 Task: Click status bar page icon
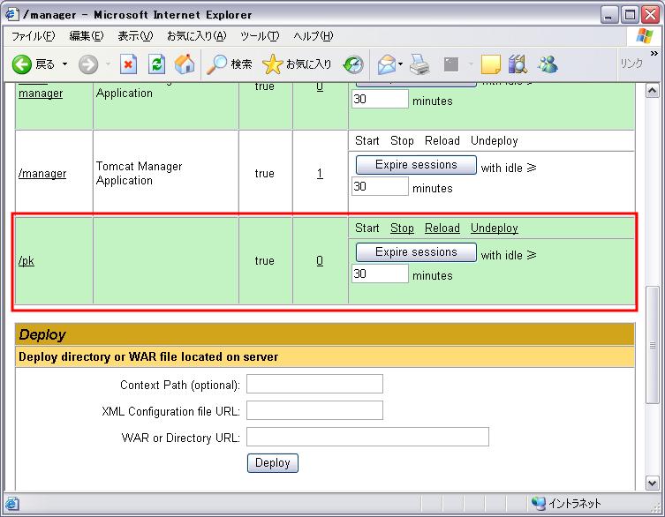11,504
